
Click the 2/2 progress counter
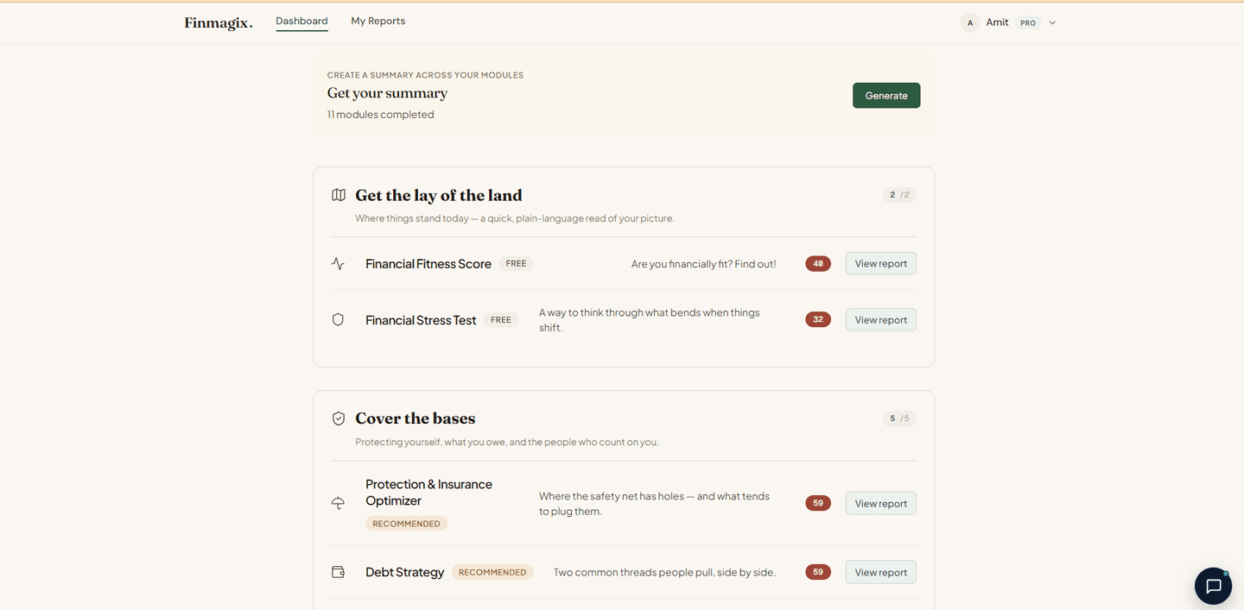[899, 195]
